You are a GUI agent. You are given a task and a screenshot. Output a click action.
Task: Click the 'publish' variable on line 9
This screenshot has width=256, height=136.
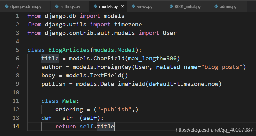coord(53,84)
